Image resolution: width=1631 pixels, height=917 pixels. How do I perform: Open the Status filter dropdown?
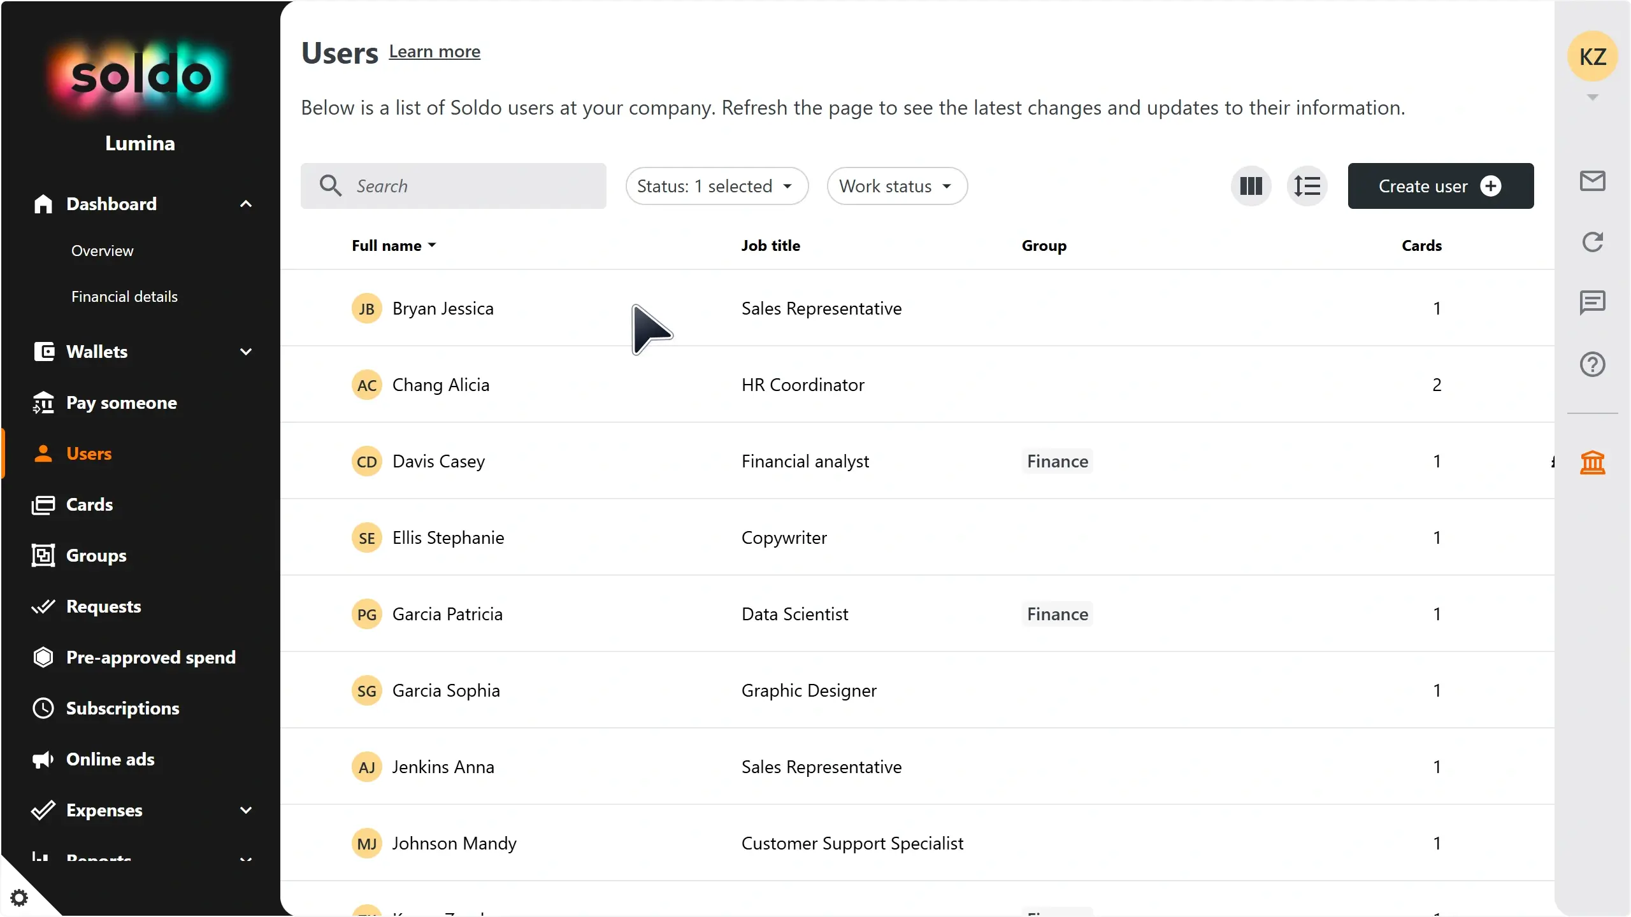717,186
